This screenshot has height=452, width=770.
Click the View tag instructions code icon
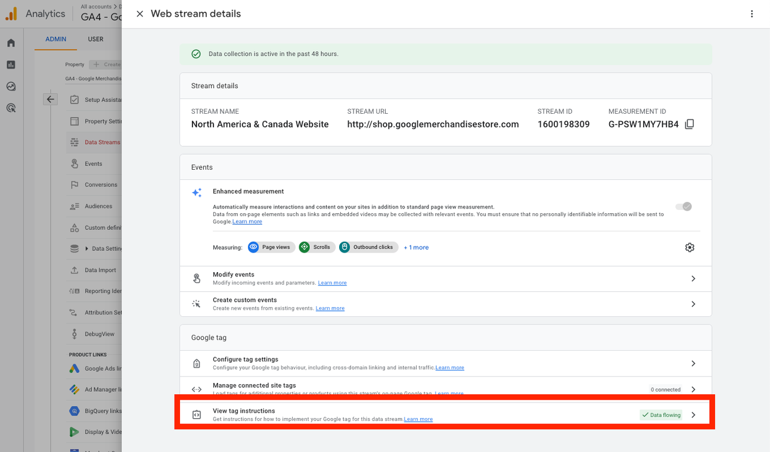197,415
